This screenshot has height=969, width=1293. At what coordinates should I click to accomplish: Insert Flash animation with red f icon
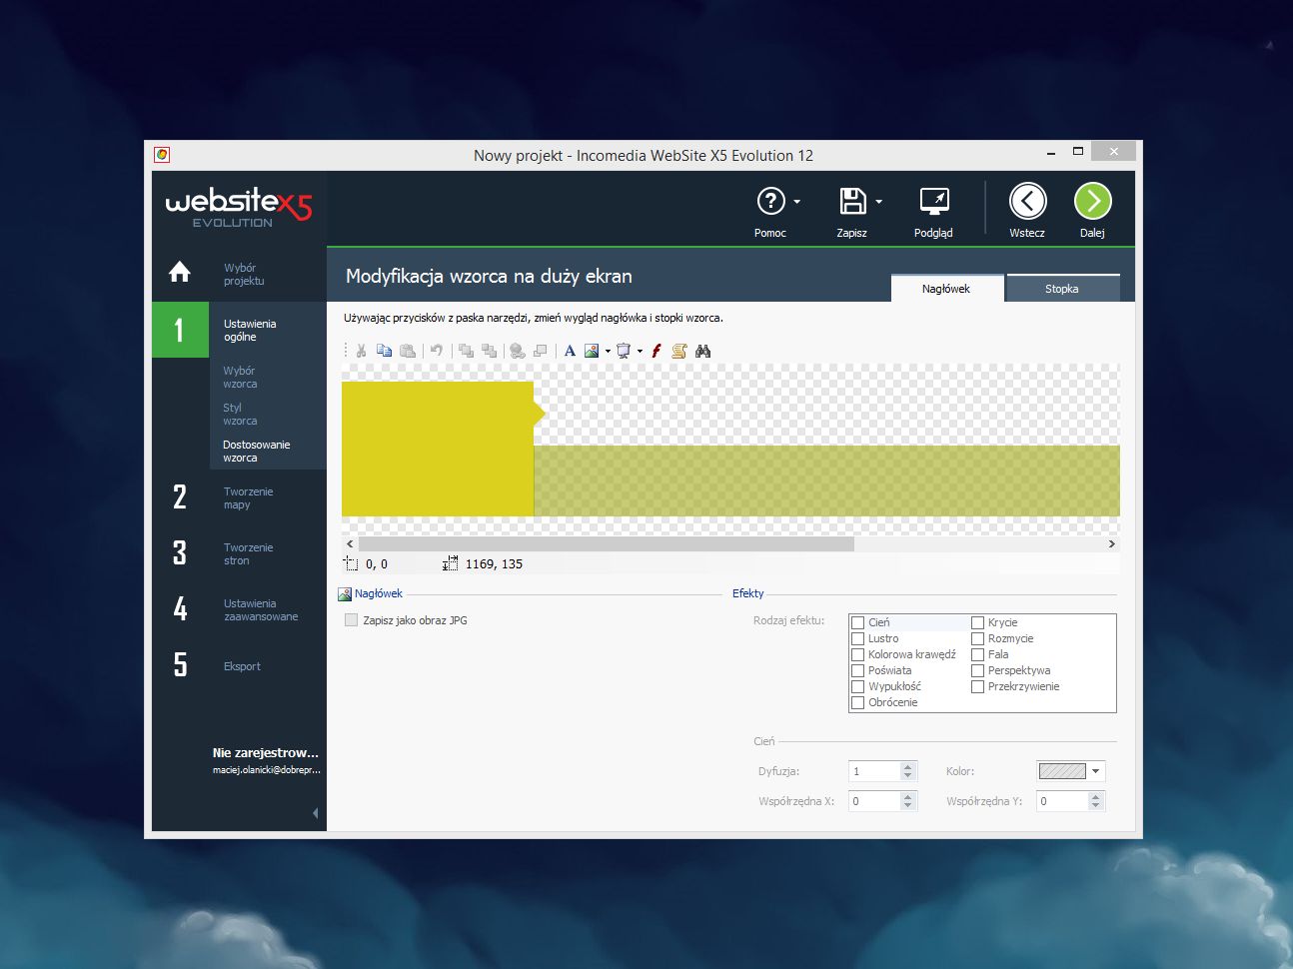tap(656, 351)
